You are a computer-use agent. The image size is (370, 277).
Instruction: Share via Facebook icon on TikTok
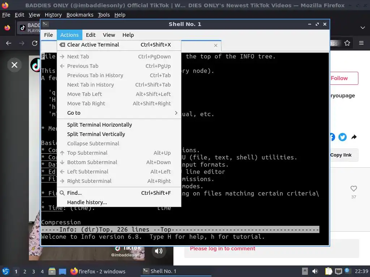332,137
